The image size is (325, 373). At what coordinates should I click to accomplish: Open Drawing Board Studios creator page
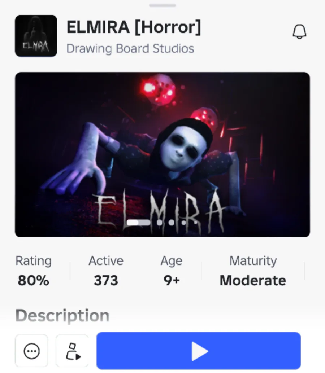[130, 49]
